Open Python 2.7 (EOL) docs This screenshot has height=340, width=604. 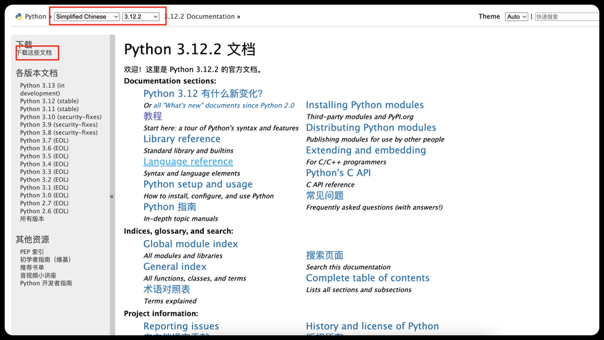point(44,203)
